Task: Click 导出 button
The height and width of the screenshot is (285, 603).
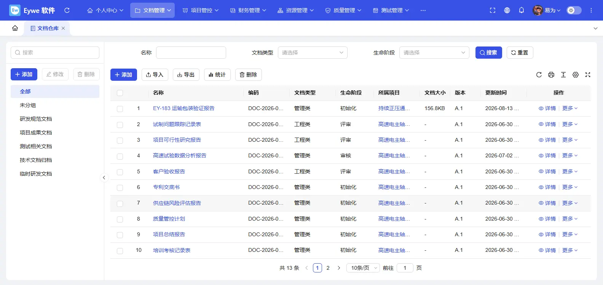Action: [x=186, y=75]
